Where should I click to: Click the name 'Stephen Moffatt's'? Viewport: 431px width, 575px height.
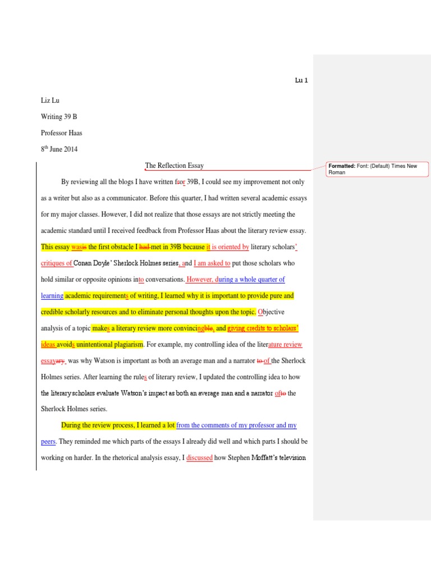tap(253, 458)
